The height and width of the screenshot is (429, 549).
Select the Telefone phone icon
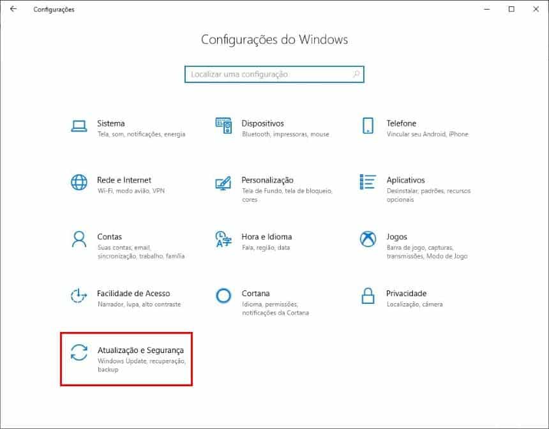[368, 126]
